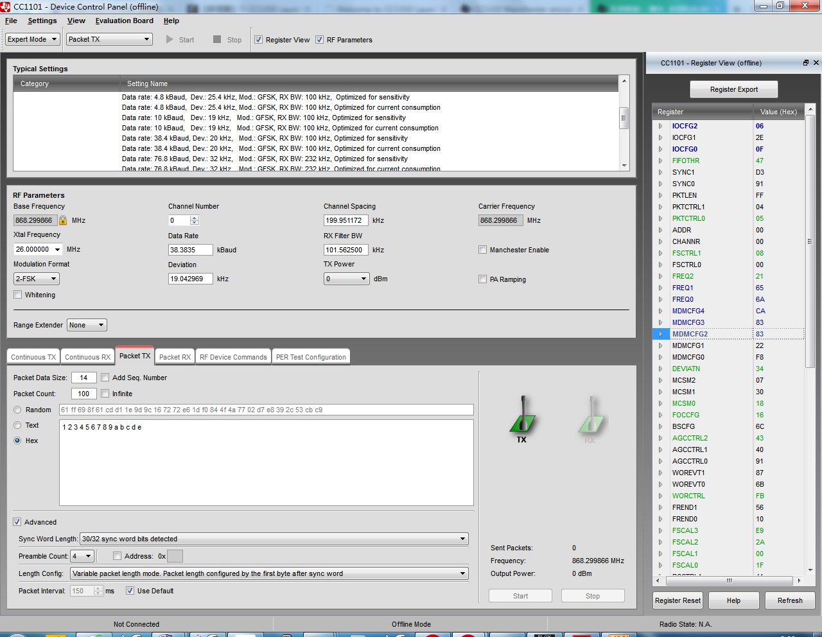Open the Settings menu
The image size is (822, 637).
coord(42,21)
